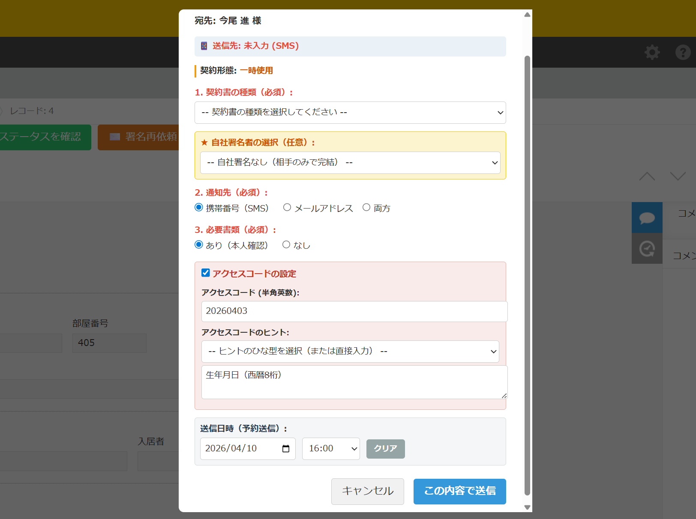Image resolution: width=696 pixels, height=519 pixels.
Task: Go to next record with down chevron
Action: [678, 176]
